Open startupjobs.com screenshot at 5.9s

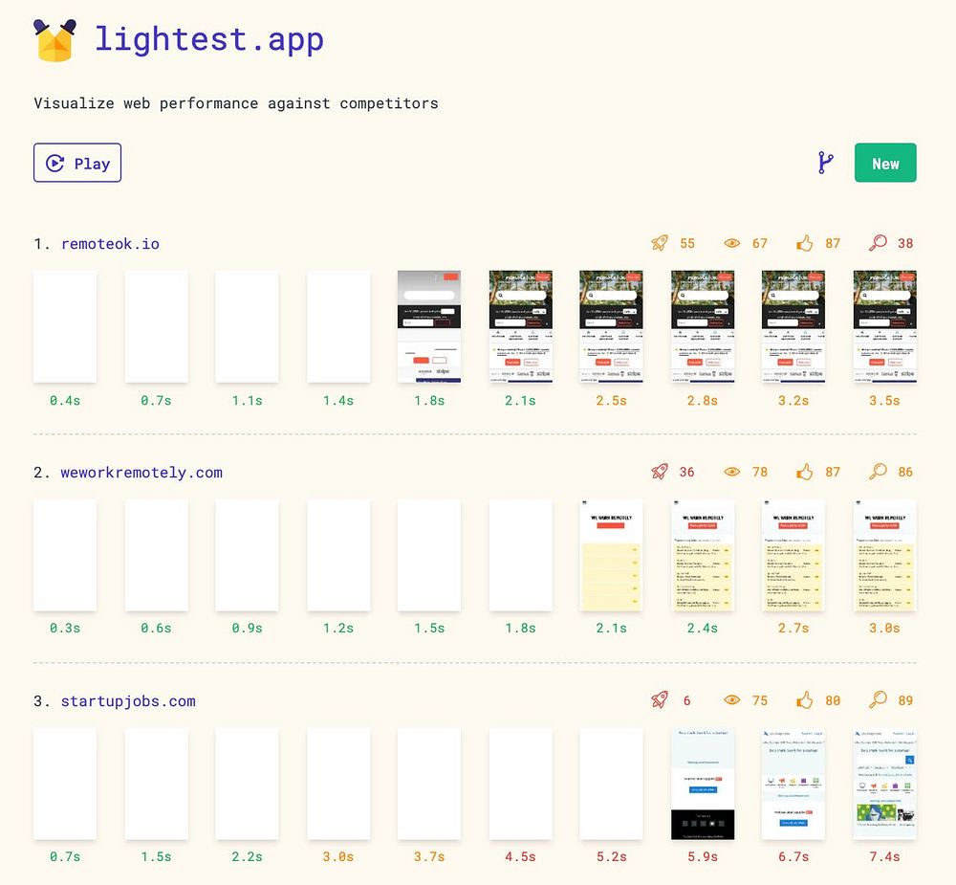click(x=703, y=784)
